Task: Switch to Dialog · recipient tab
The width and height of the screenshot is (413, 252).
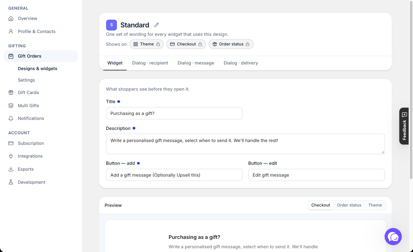Action: pos(150,63)
